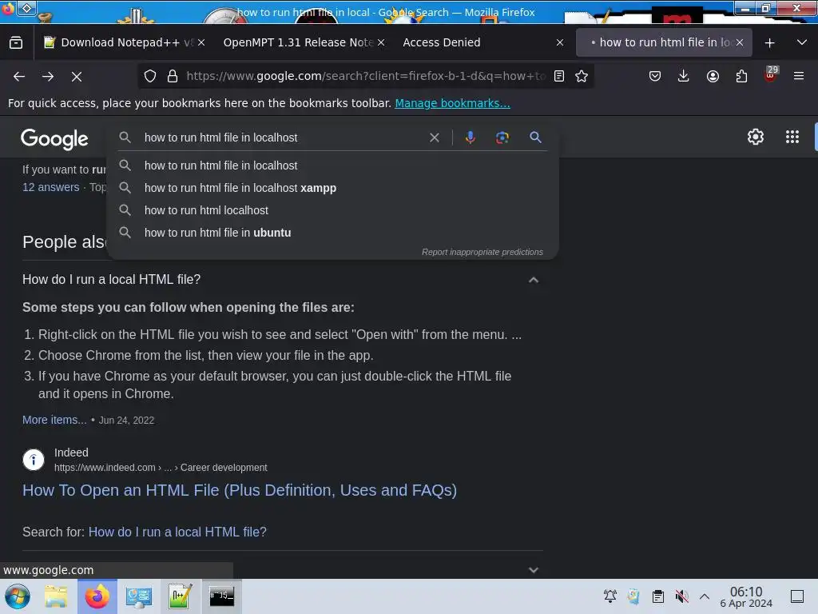List all tabs with the down chevron

click(x=802, y=43)
